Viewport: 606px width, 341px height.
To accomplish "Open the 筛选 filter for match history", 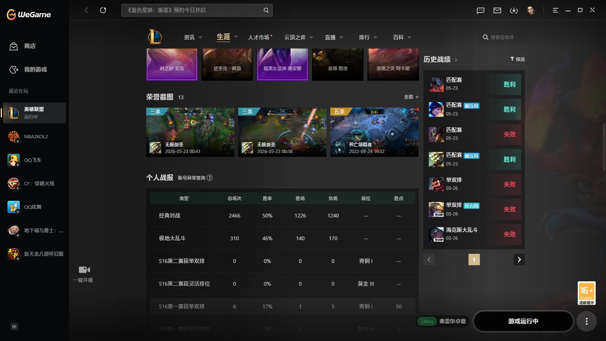I will pos(517,59).
